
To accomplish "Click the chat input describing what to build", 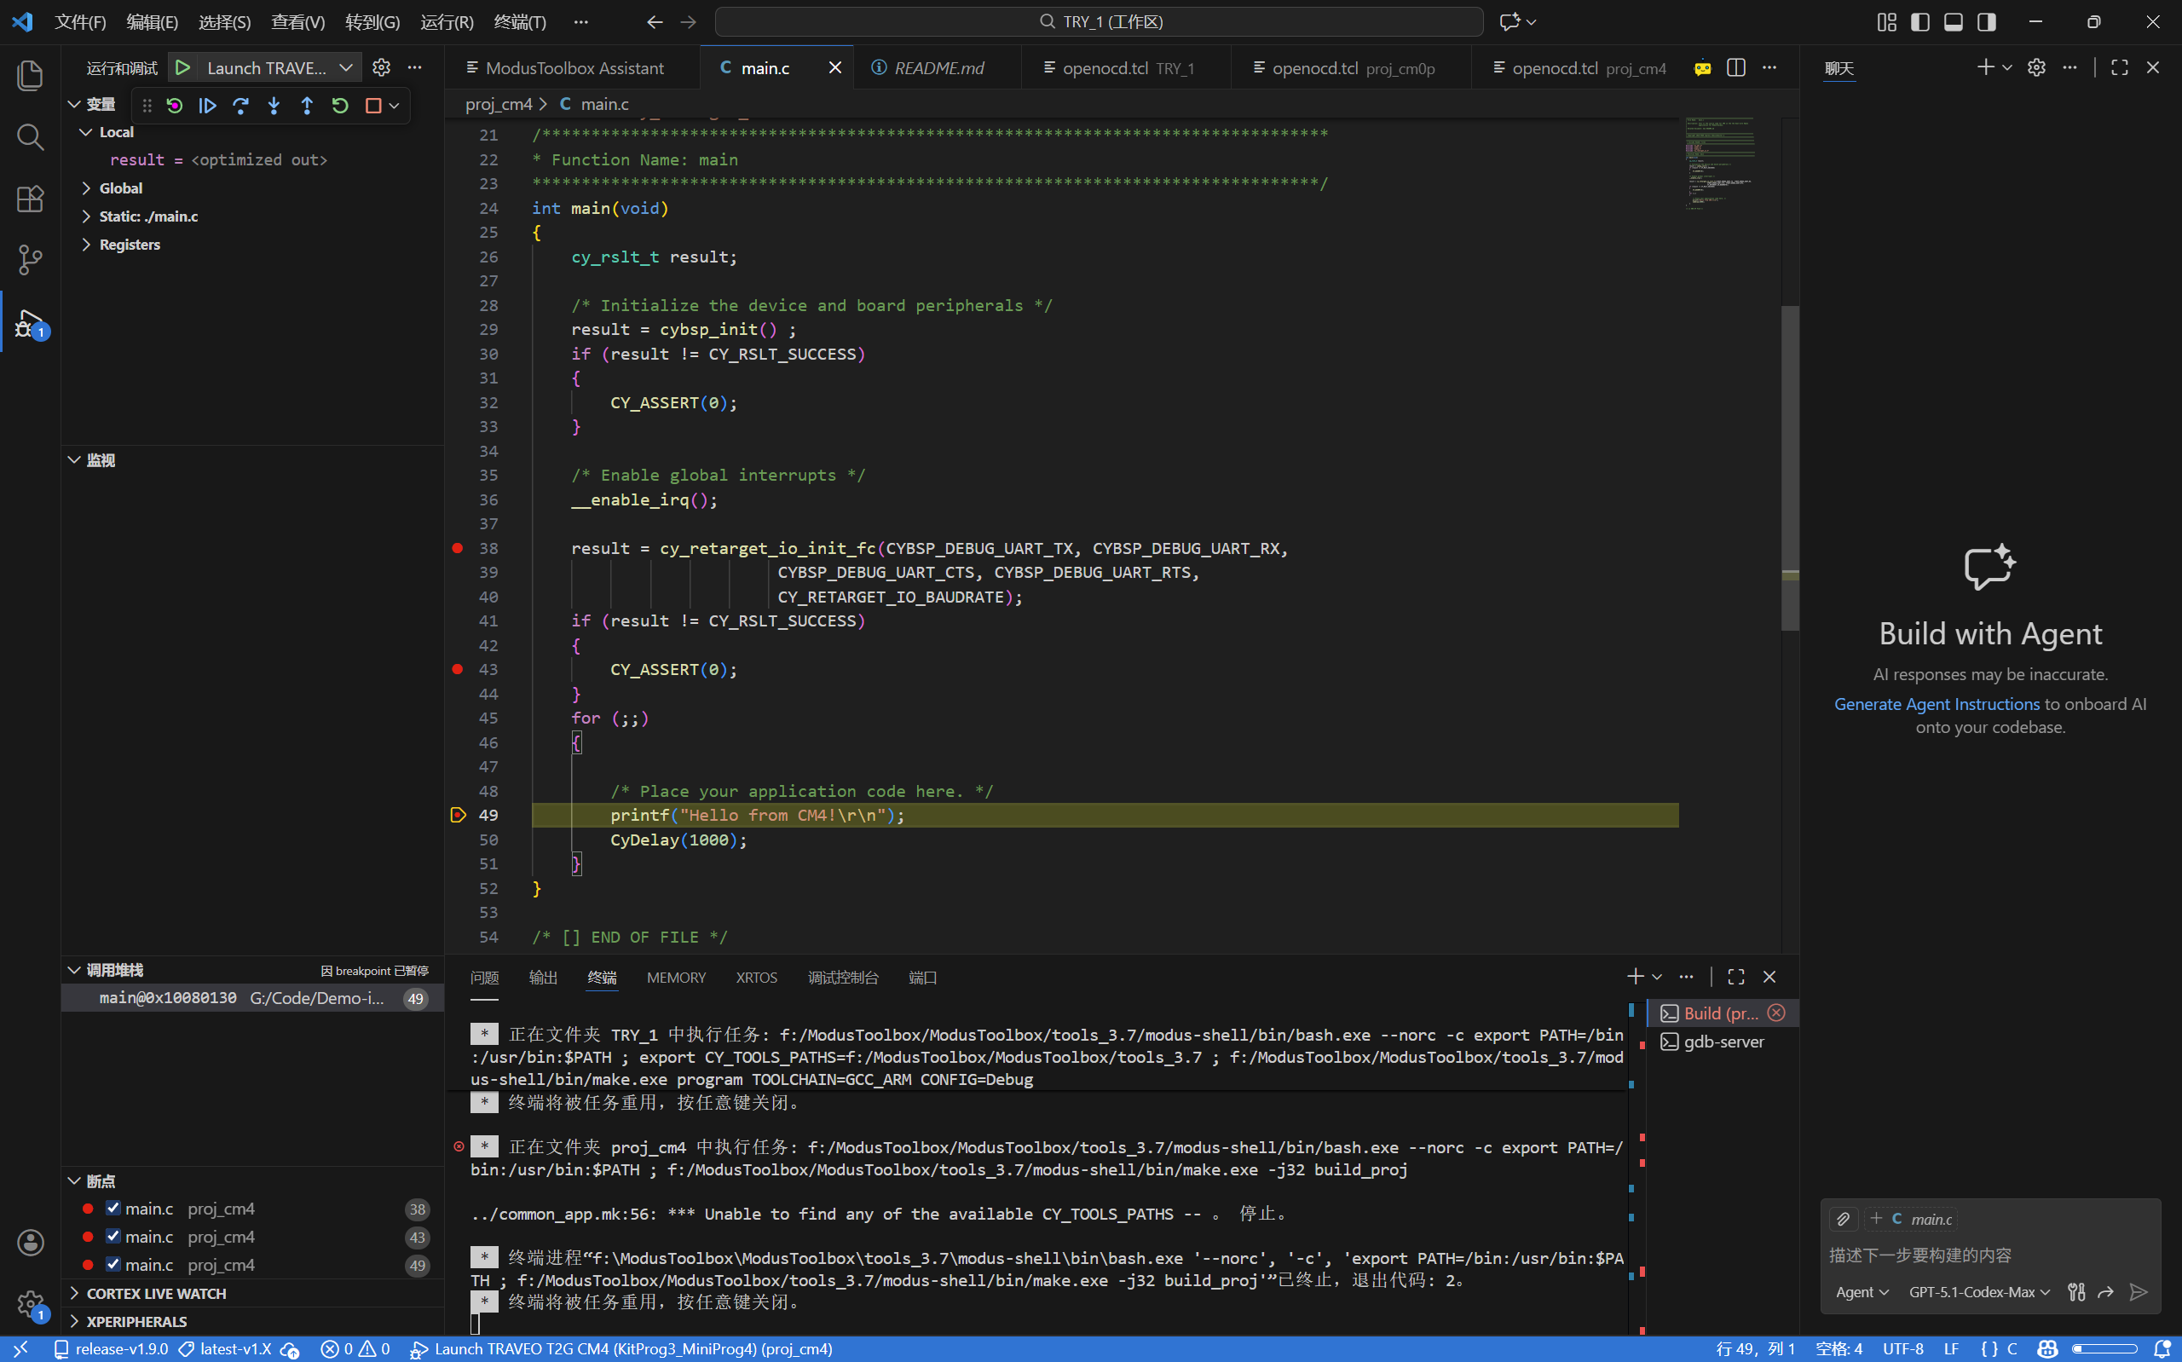I will (1990, 1255).
